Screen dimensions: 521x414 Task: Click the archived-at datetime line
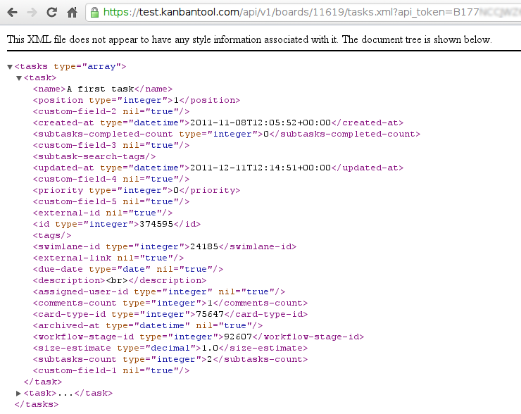[x=148, y=326]
